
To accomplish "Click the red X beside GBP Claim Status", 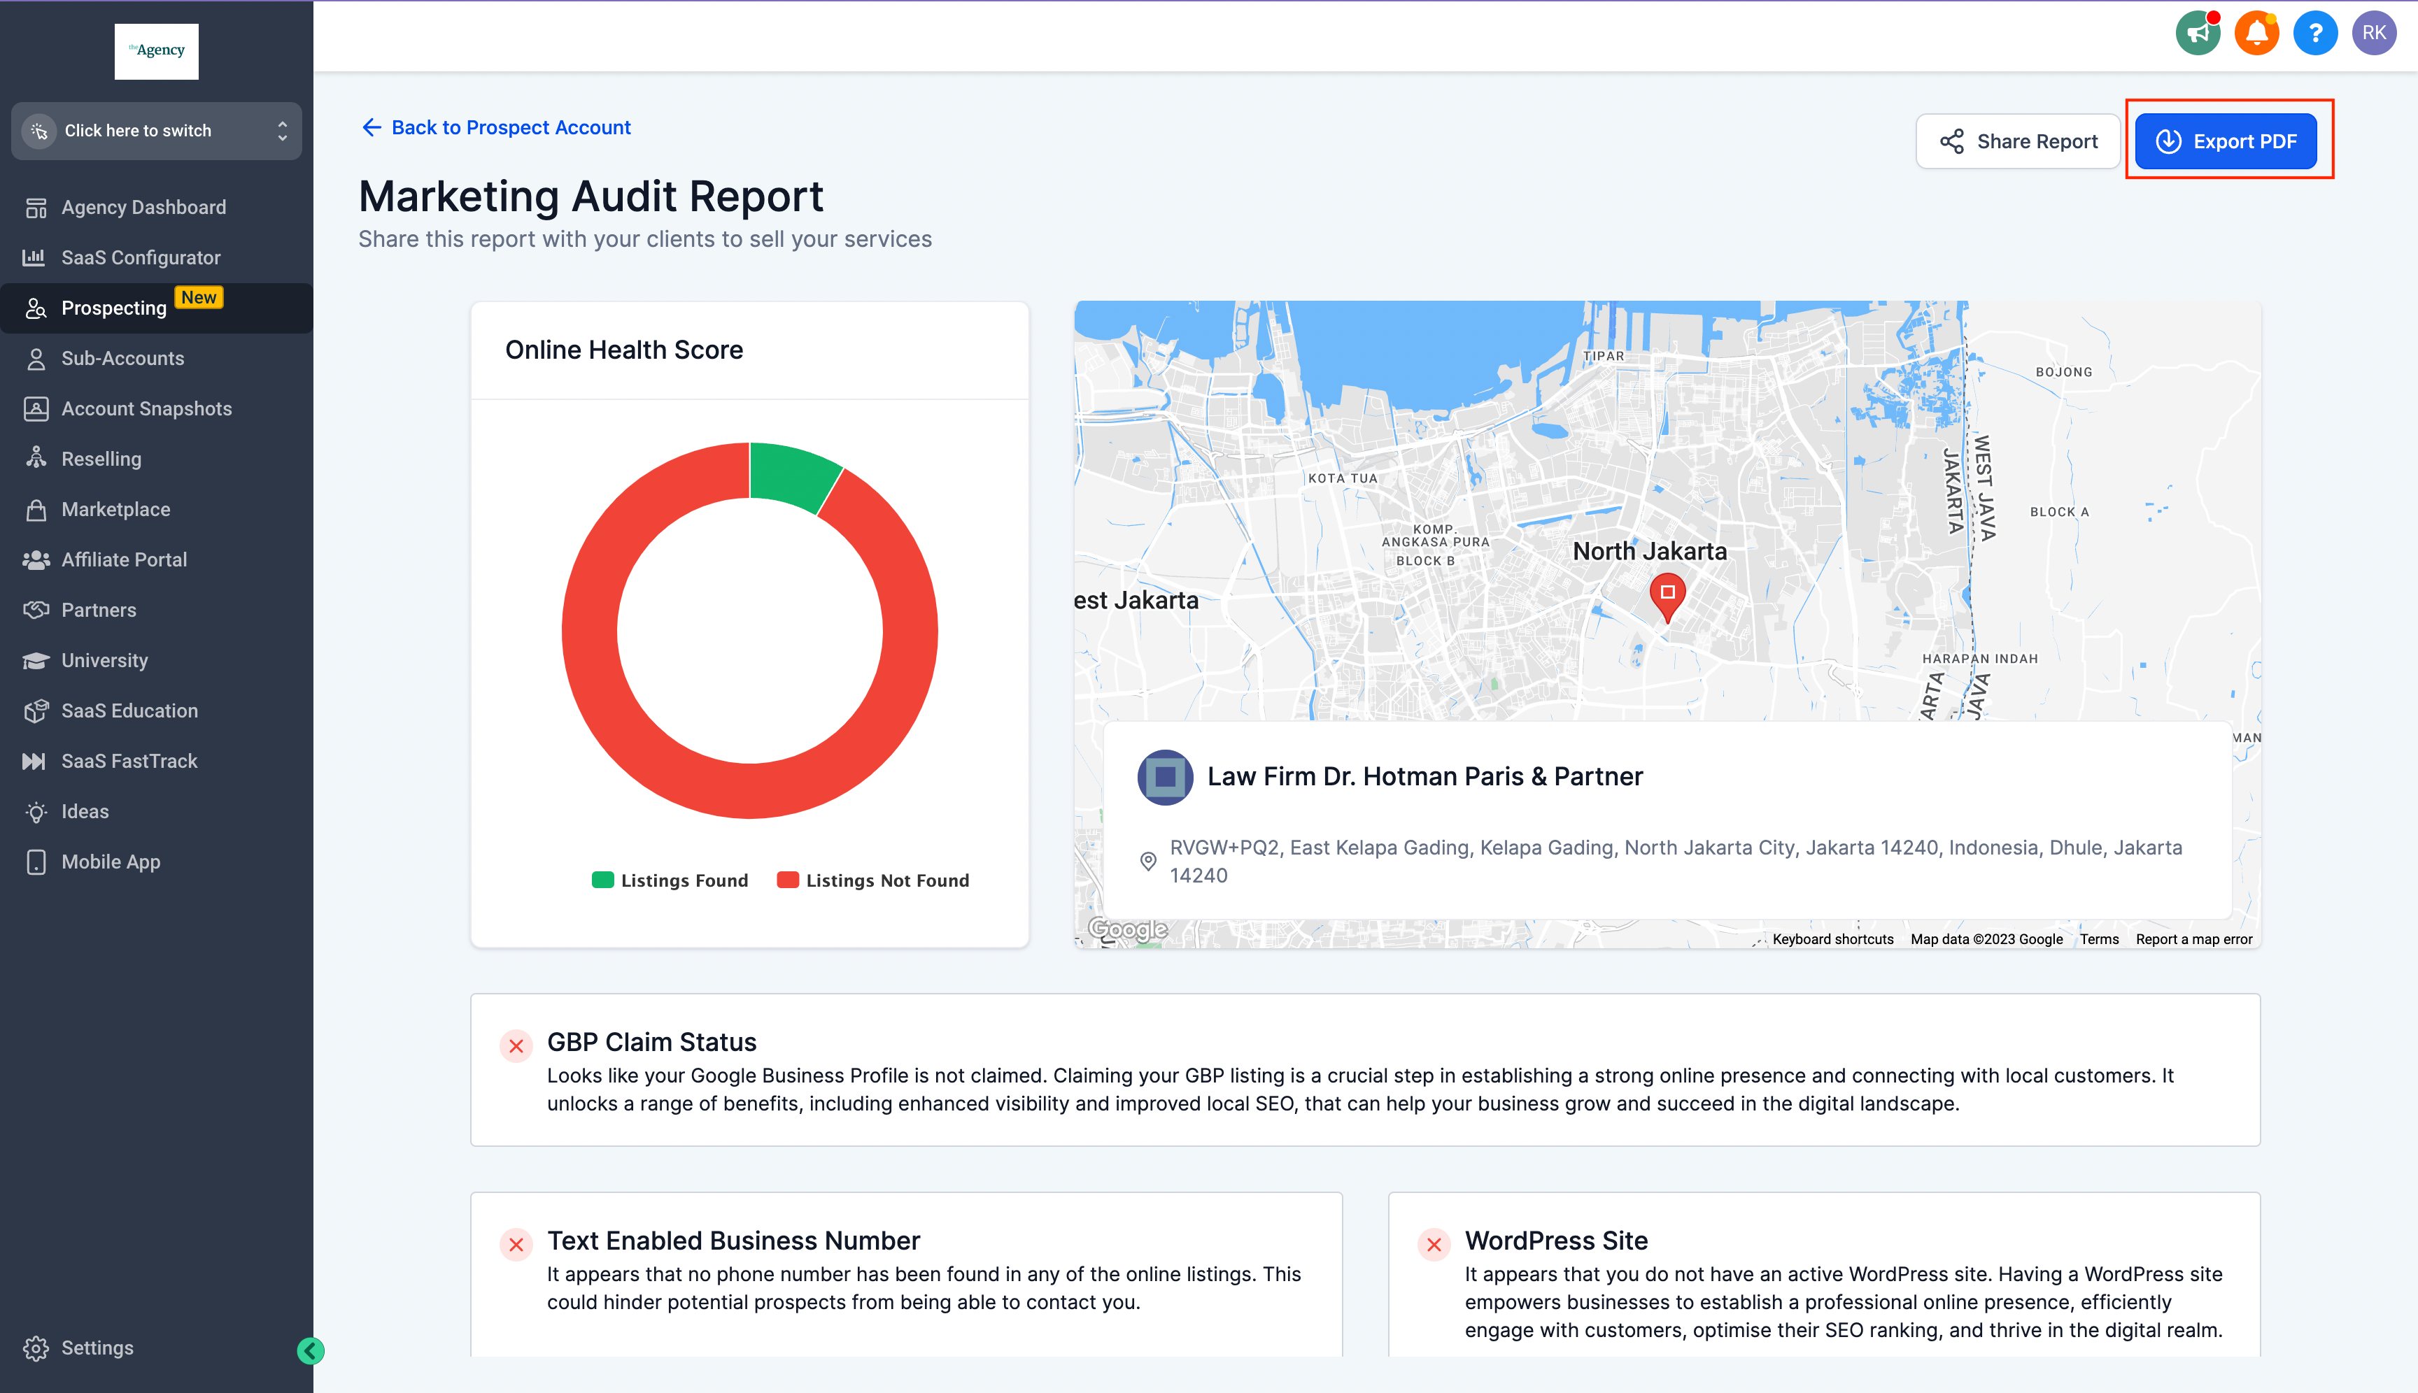I will pyautogui.click(x=516, y=1045).
